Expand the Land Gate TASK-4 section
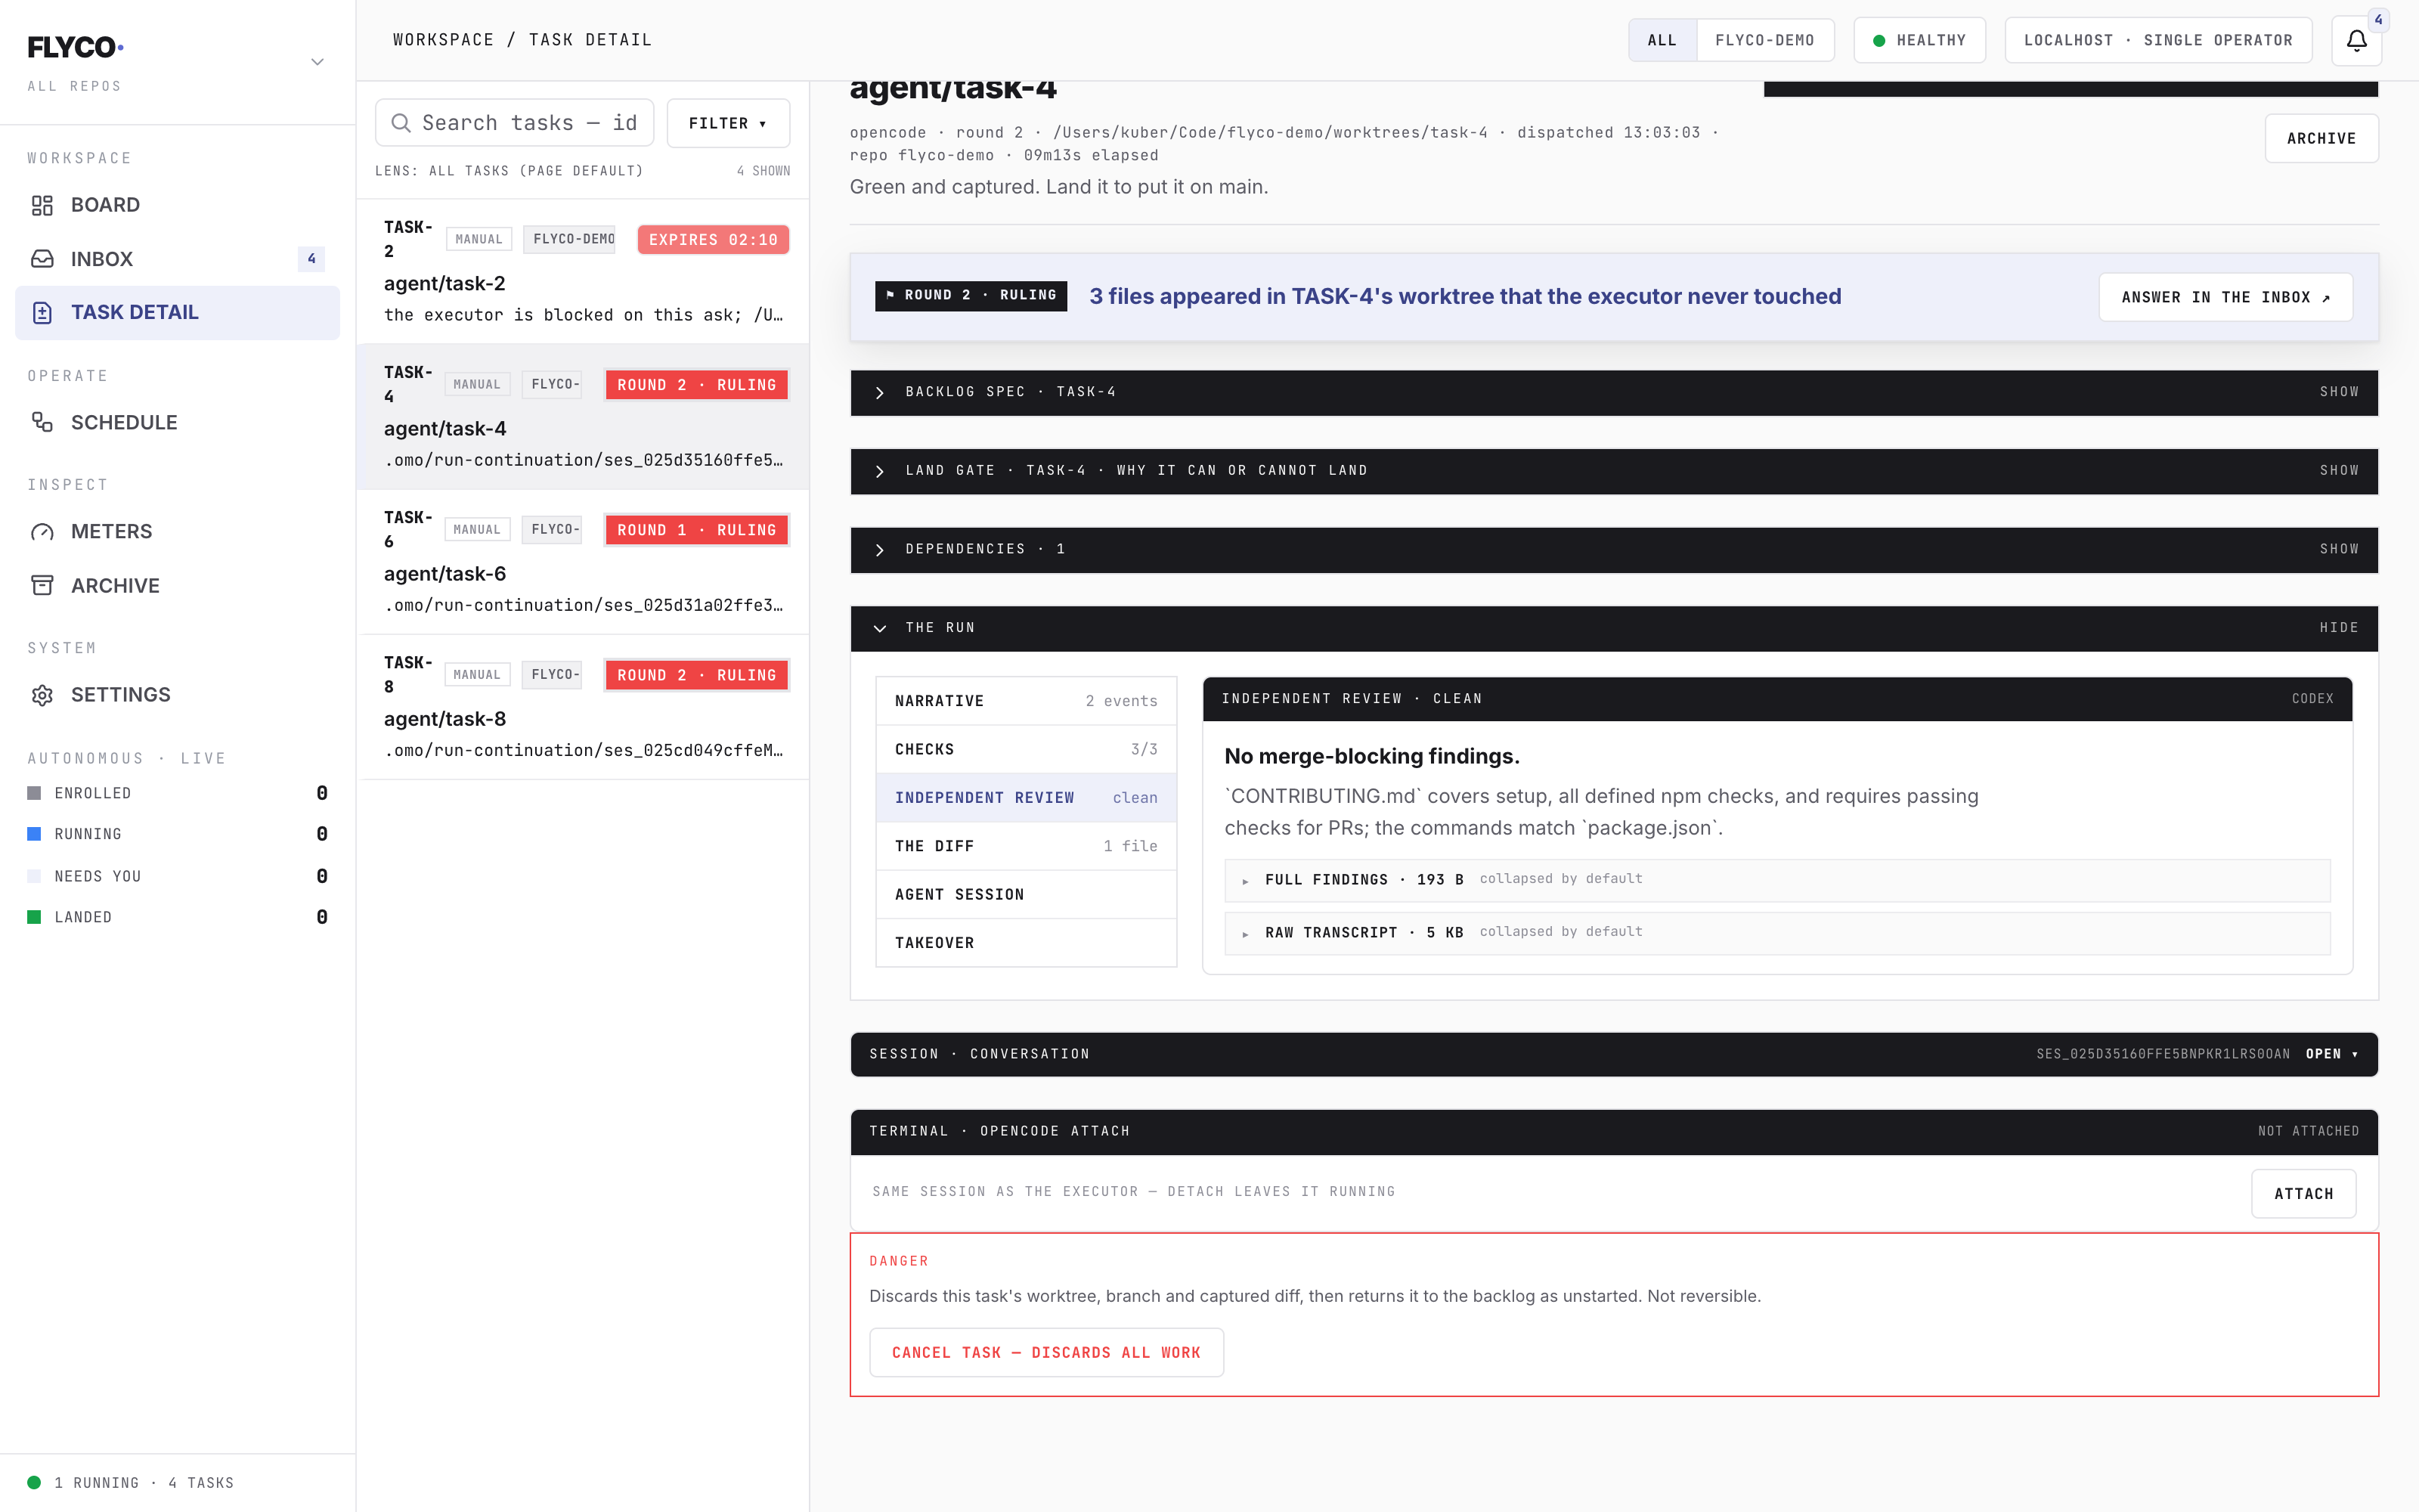2419x1512 pixels. pos(1613,471)
